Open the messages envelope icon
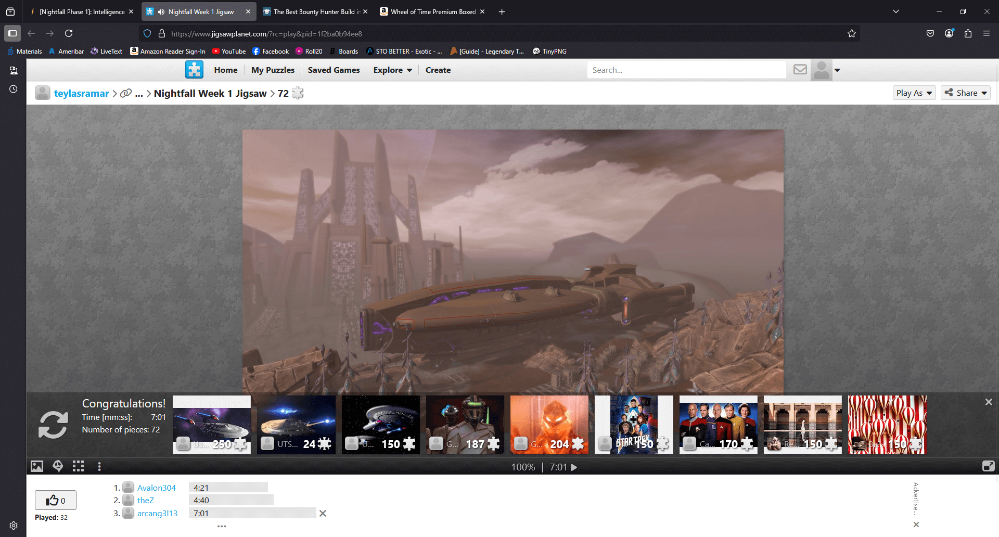 click(800, 70)
